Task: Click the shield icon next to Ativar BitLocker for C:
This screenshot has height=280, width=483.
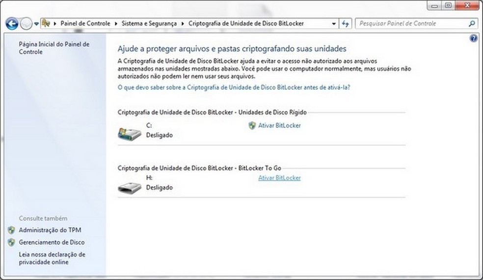Action: (252, 125)
